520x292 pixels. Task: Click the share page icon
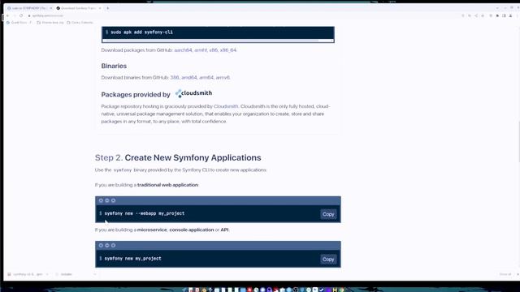(x=476, y=15)
